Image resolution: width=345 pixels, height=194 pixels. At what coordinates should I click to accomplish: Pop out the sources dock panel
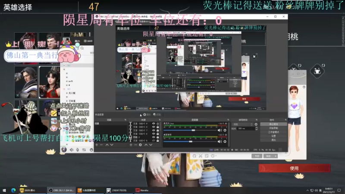coord(160,120)
